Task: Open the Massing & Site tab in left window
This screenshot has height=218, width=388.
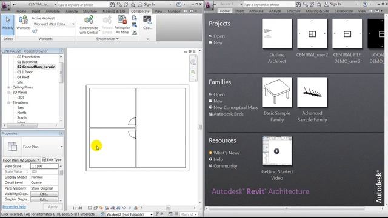Action: click(114, 11)
